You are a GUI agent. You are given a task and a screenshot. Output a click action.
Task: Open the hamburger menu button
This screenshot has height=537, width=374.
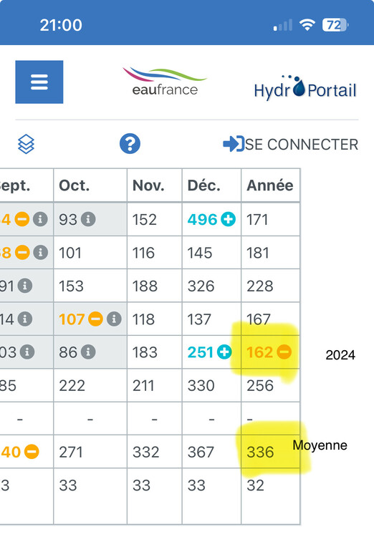tap(39, 82)
